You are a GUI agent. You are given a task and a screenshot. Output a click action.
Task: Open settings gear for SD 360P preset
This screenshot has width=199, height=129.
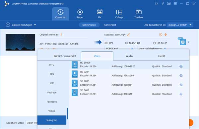click(x=181, y=94)
